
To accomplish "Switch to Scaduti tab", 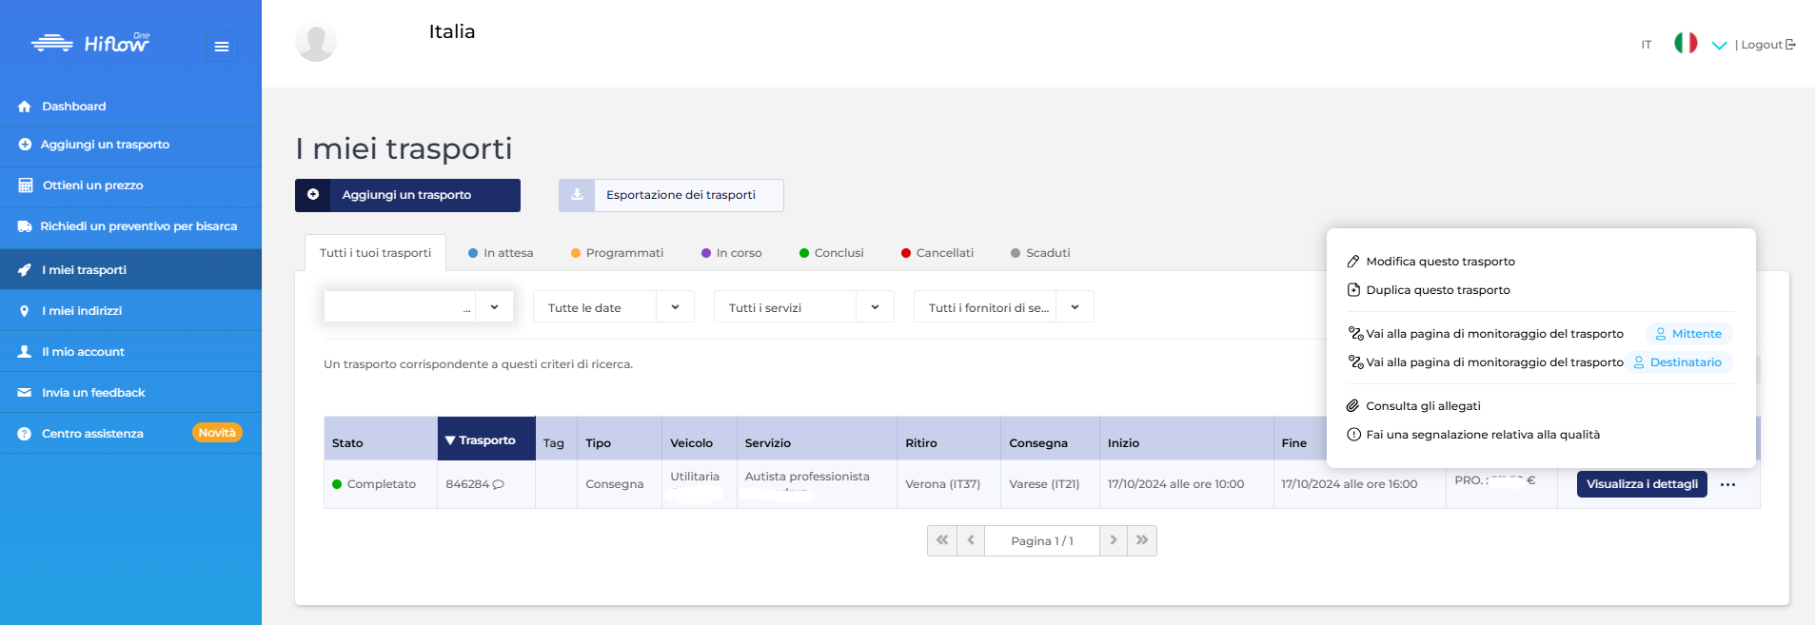I will [x=1040, y=253].
